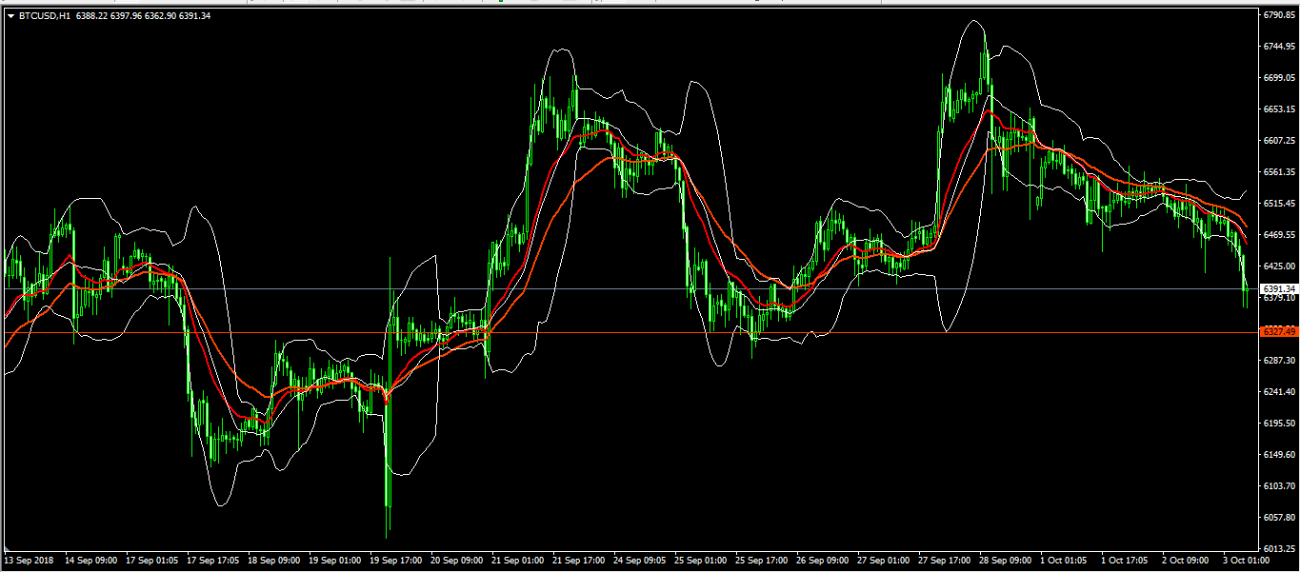1300x572 pixels.
Task: Click the 6287.30 price axis label
Action: tap(1279, 361)
